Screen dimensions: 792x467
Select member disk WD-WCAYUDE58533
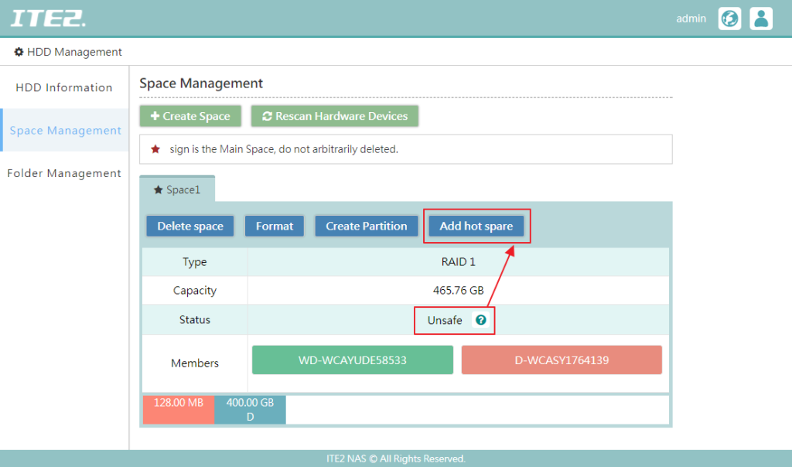(352, 360)
